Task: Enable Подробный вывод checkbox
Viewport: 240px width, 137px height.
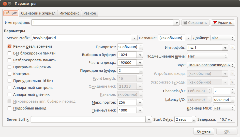Action: point(9,108)
